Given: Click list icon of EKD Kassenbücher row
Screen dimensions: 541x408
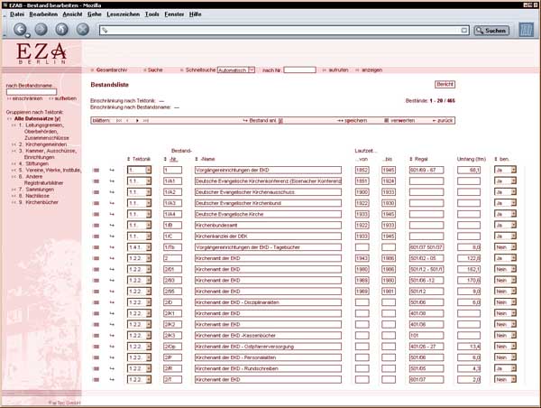Looking at the screenshot, I should pyautogui.click(x=96, y=336).
